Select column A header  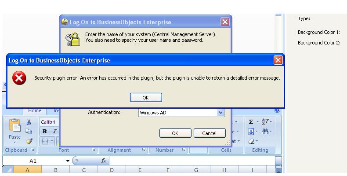click(27, 170)
